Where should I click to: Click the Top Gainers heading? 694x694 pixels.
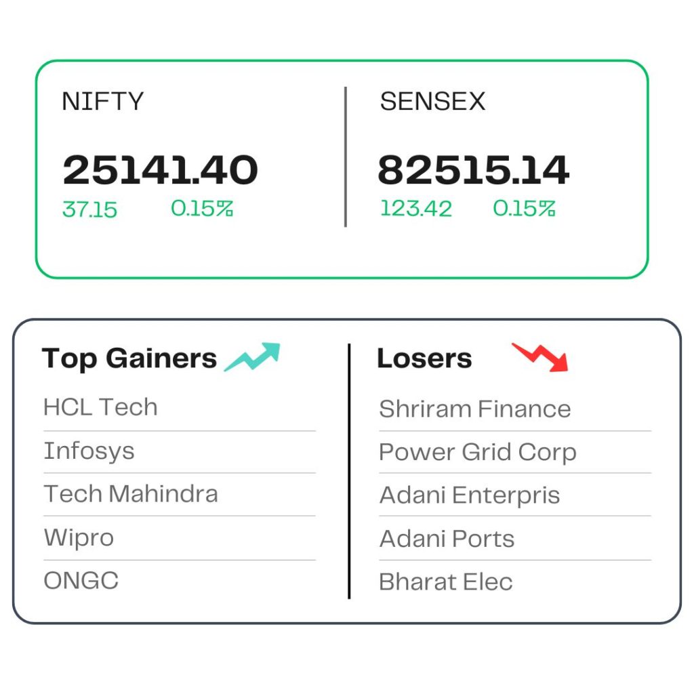click(x=129, y=358)
